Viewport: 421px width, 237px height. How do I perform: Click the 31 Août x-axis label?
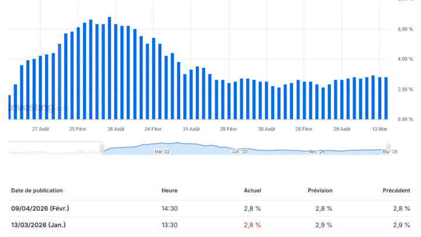[x=191, y=129]
